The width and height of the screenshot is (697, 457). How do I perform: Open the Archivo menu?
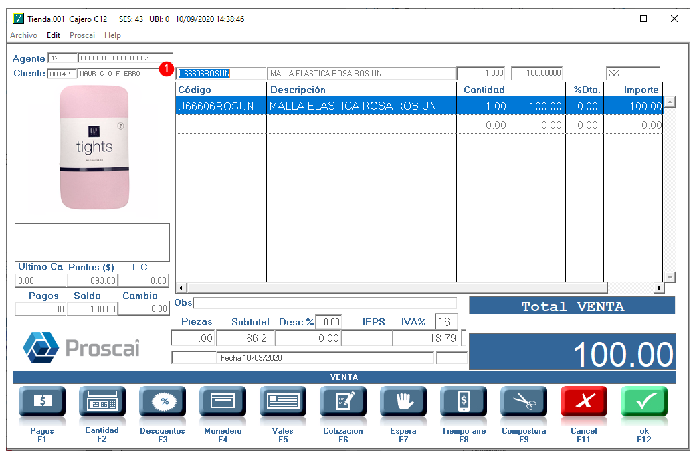pos(23,35)
